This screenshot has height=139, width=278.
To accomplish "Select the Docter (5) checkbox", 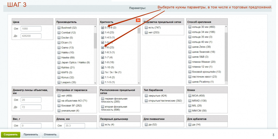I will tap(59, 38).
